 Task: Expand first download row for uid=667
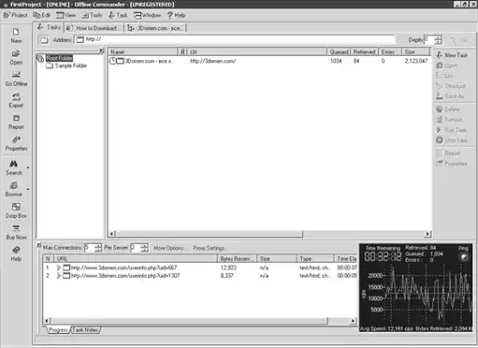(x=59, y=268)
